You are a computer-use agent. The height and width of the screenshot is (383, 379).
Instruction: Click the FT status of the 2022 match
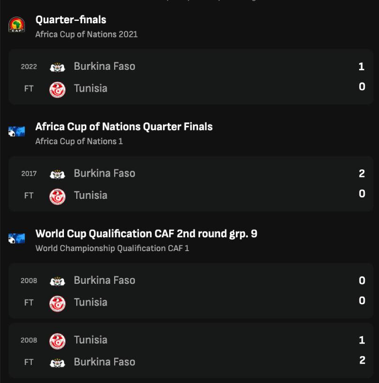tap(29, 88)
